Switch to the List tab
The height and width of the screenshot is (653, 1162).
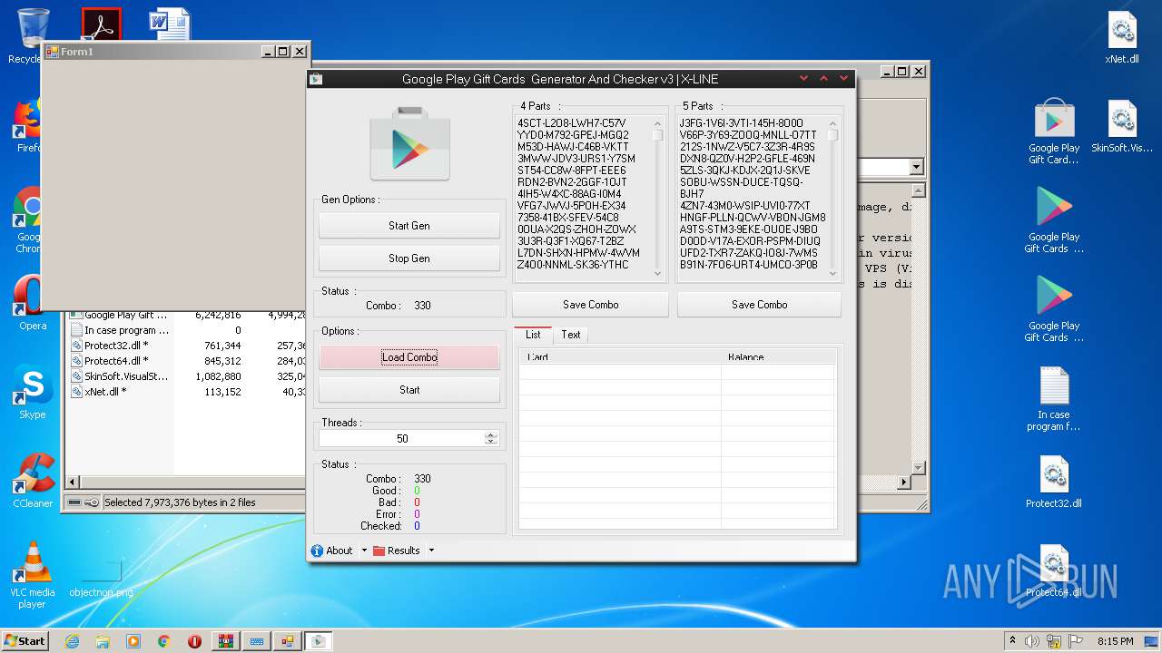[x=533, y=335]
